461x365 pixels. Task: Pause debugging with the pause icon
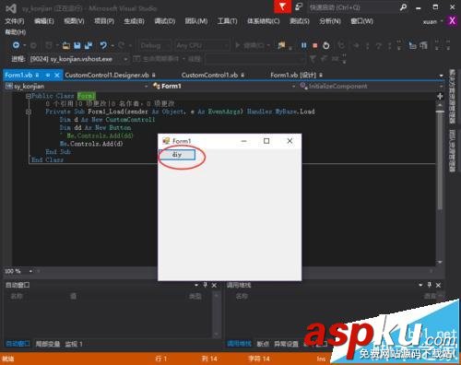[x=303, y=45]
